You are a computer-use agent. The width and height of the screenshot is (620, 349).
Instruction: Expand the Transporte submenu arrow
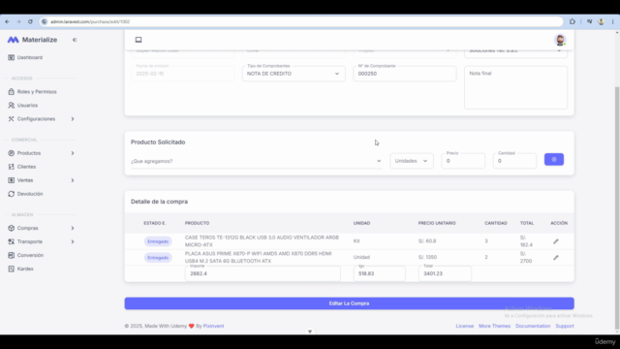click(x=73, y=241)
